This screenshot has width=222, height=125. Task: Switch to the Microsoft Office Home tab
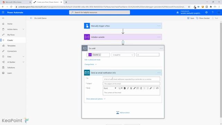point(16,2)
